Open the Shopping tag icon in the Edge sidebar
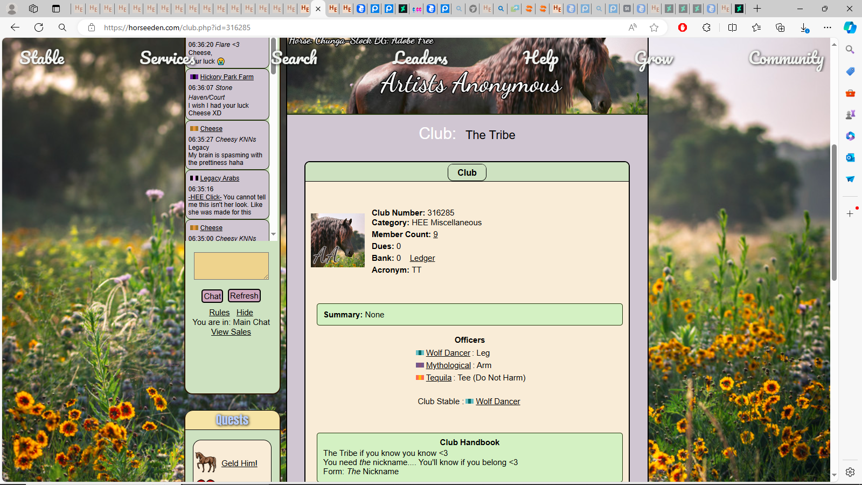 pos(850,71)
